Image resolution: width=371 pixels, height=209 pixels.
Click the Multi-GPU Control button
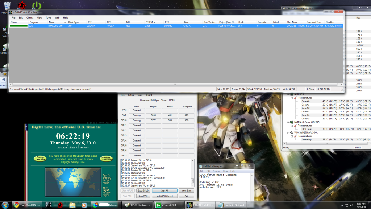pos(164,196)
